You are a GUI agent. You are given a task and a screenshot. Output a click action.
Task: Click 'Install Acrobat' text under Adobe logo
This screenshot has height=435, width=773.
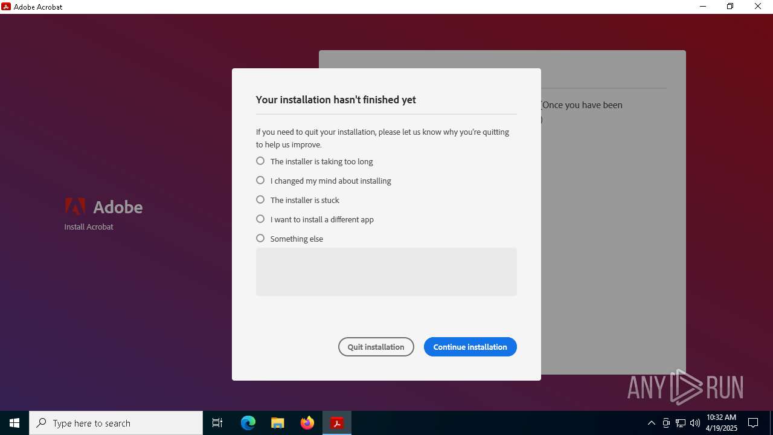coord(89,227)
